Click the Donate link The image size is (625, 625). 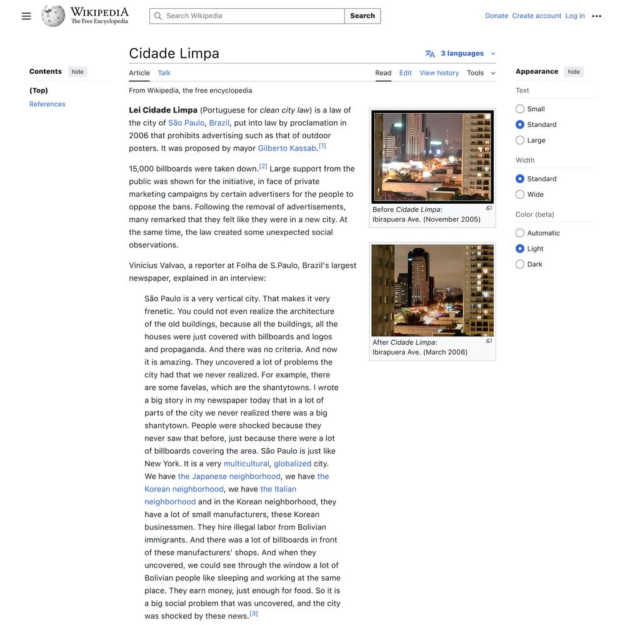pyautogui.click(x=496, y=16)
